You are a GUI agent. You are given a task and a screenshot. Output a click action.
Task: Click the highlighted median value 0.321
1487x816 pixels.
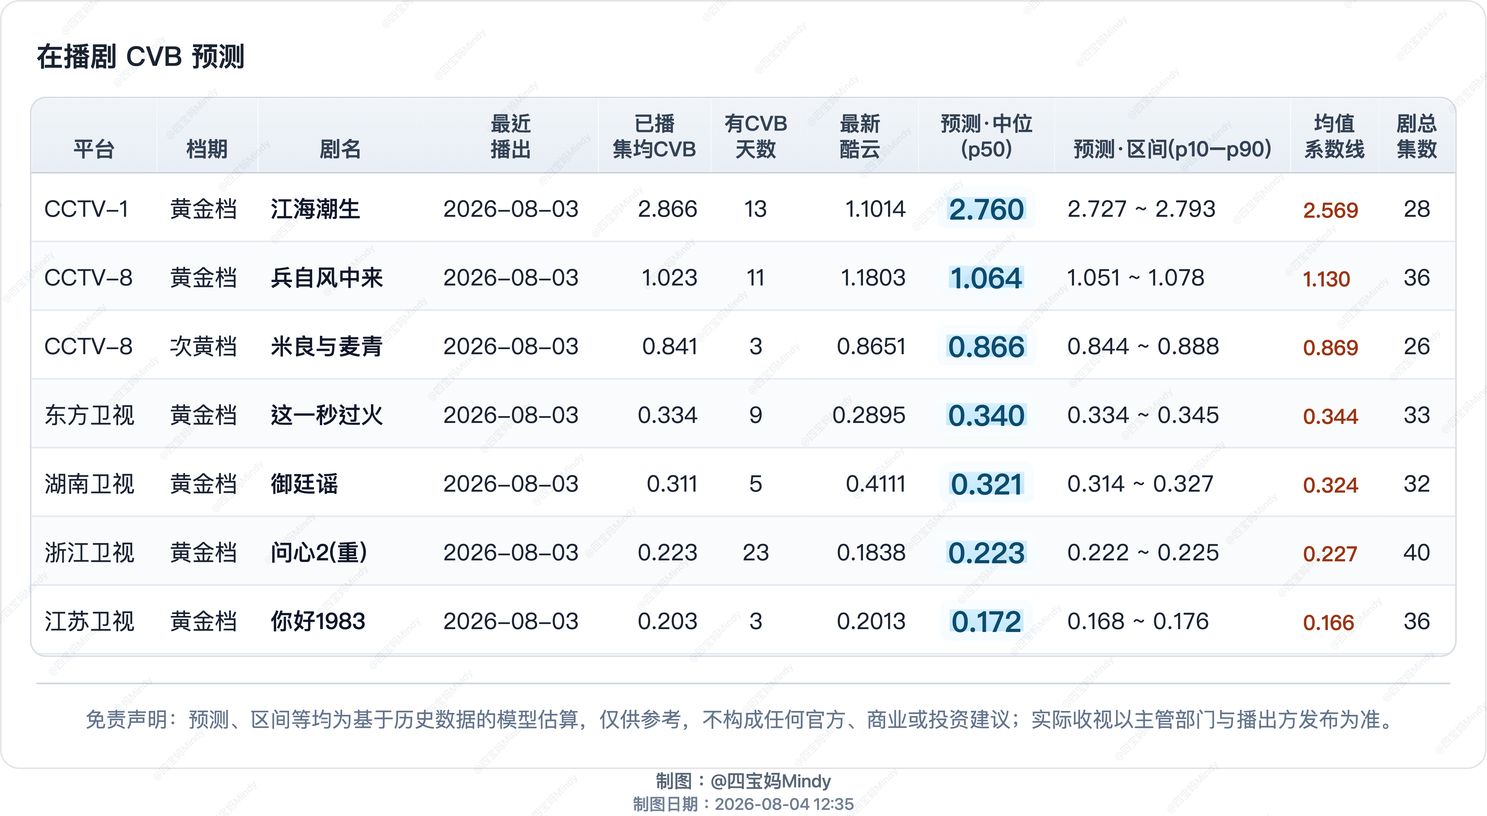point(986,484)
